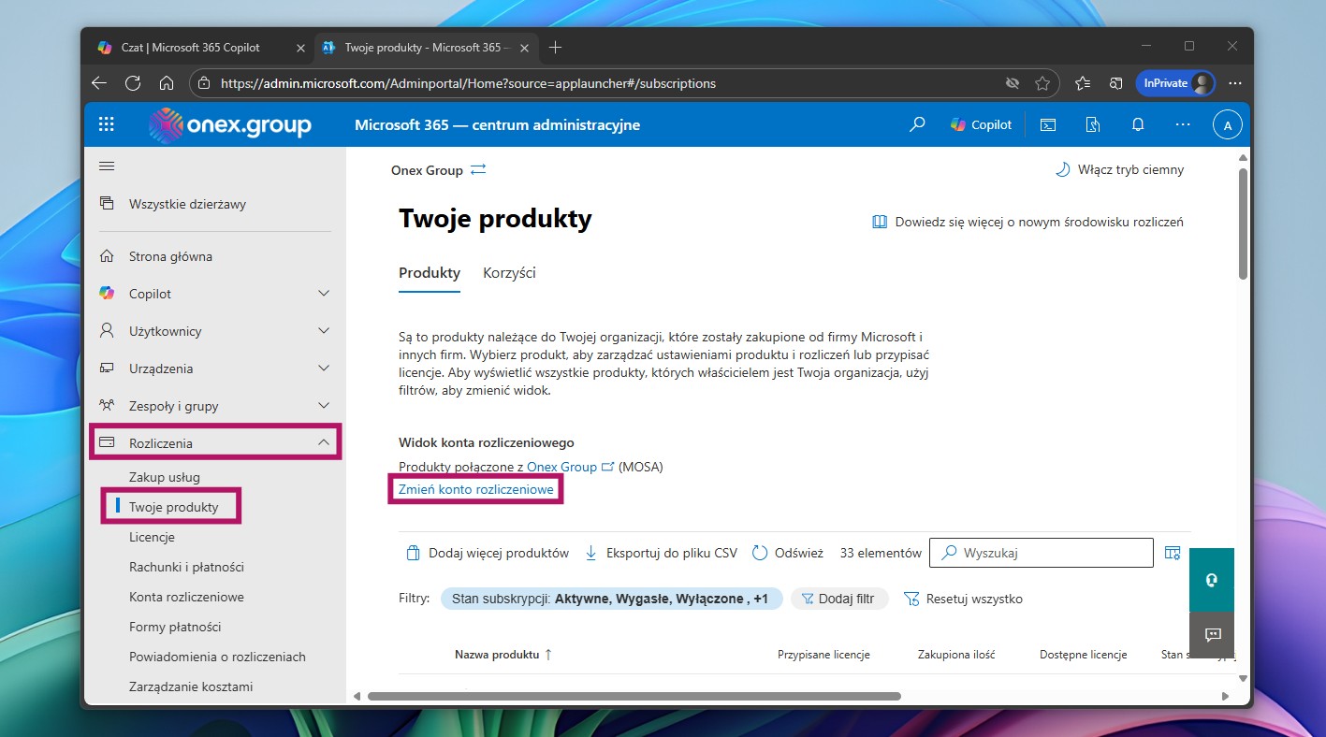Open browser settings and more ellipsis

[x=1235, y=83]
